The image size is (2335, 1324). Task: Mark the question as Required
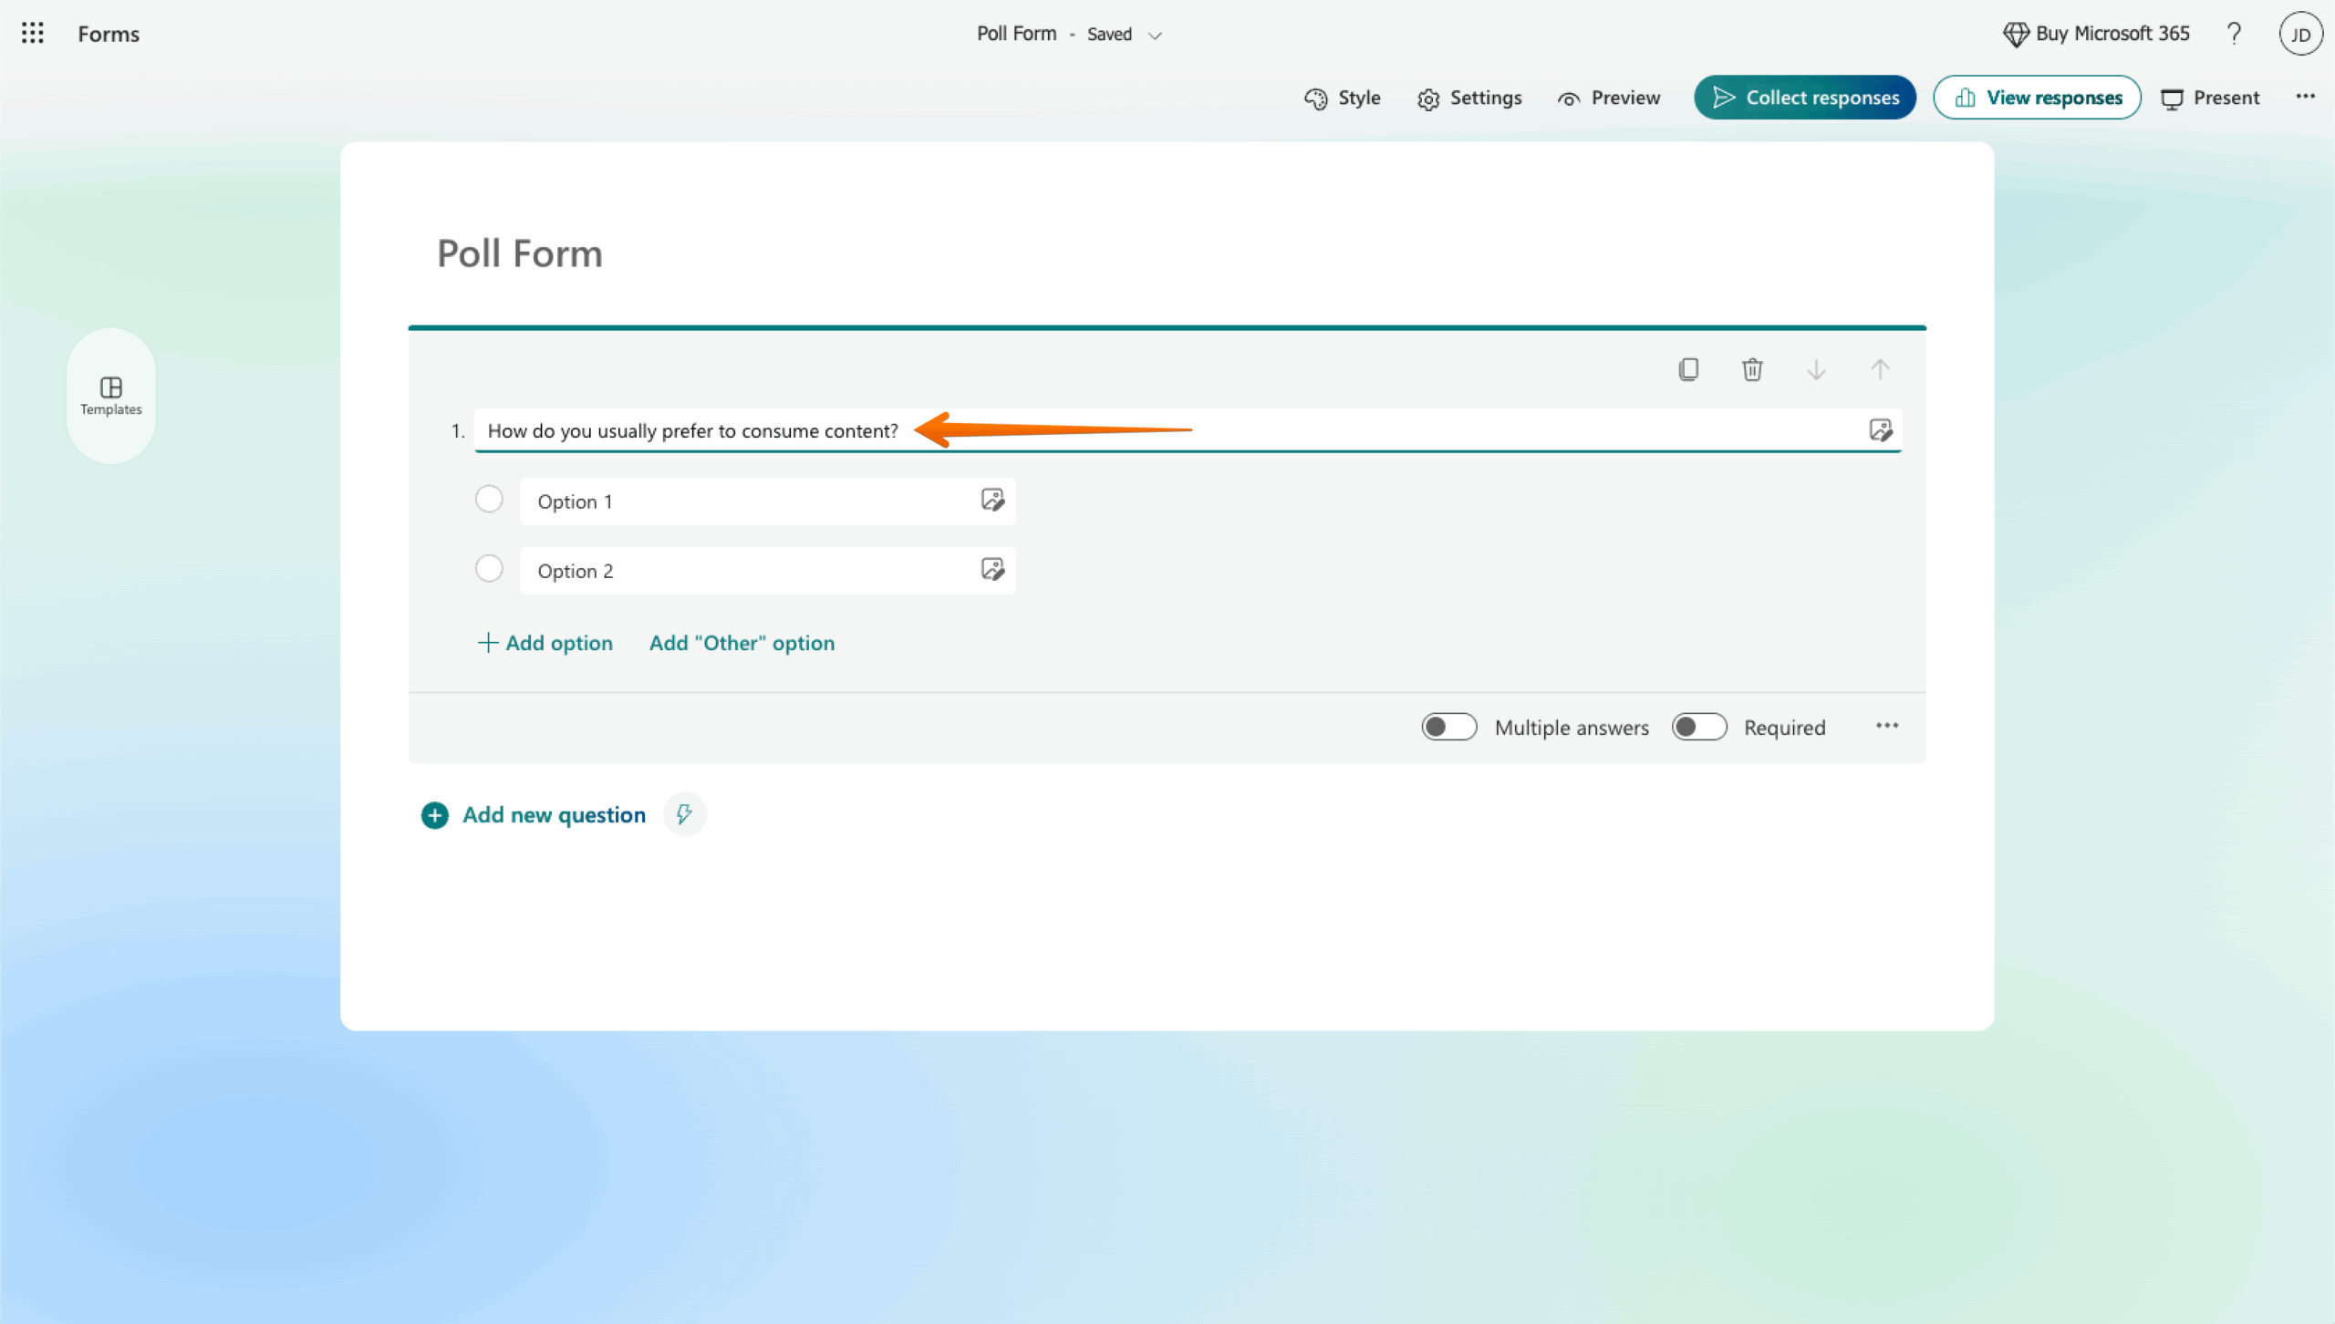(x=1699, y=727)
